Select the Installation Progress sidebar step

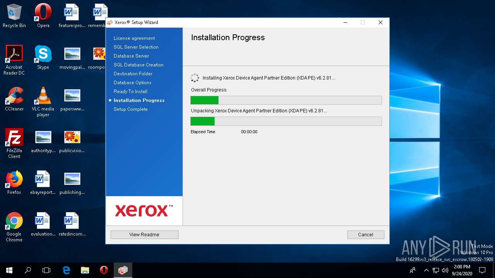(139, 100)
